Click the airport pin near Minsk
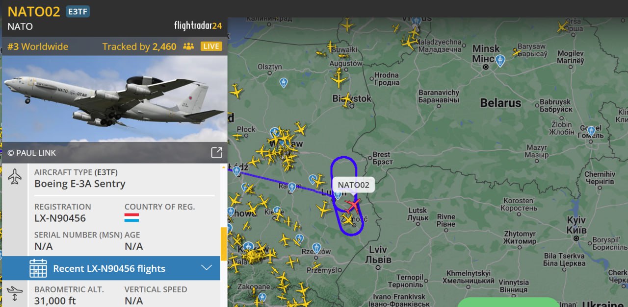Viewport: 628px width, 307px height. pyautogui.click(x=500, y=61)
